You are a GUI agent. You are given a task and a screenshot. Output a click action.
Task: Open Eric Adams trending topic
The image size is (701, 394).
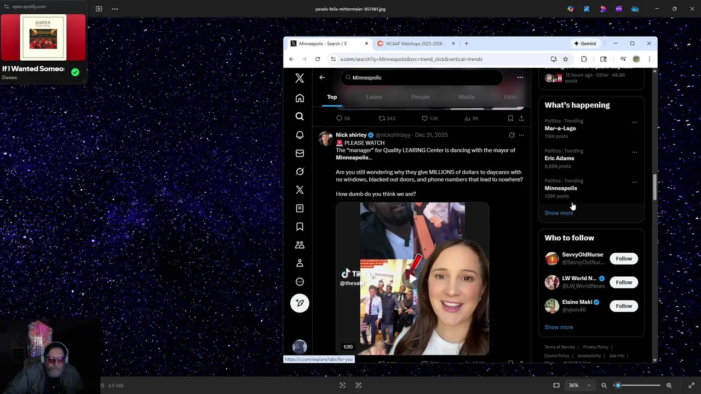coord(559,158)
